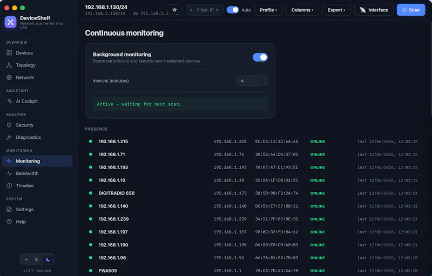
Task: Click the Bandwidth waveform icon
Action: click(x=9, y=173)
